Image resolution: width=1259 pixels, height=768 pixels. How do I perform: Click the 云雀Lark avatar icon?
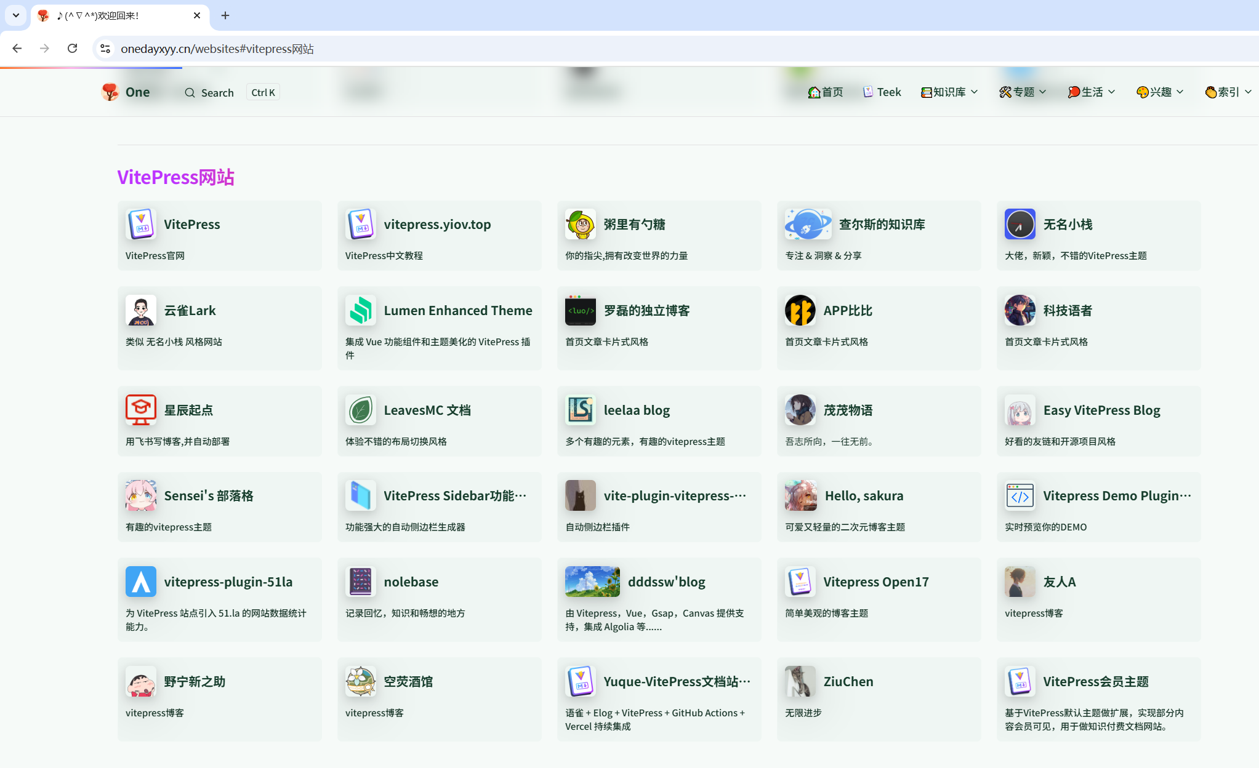(x=141, y=310)
